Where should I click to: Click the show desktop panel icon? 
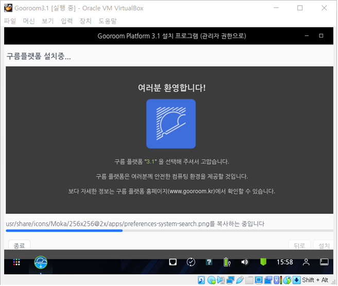324,262
